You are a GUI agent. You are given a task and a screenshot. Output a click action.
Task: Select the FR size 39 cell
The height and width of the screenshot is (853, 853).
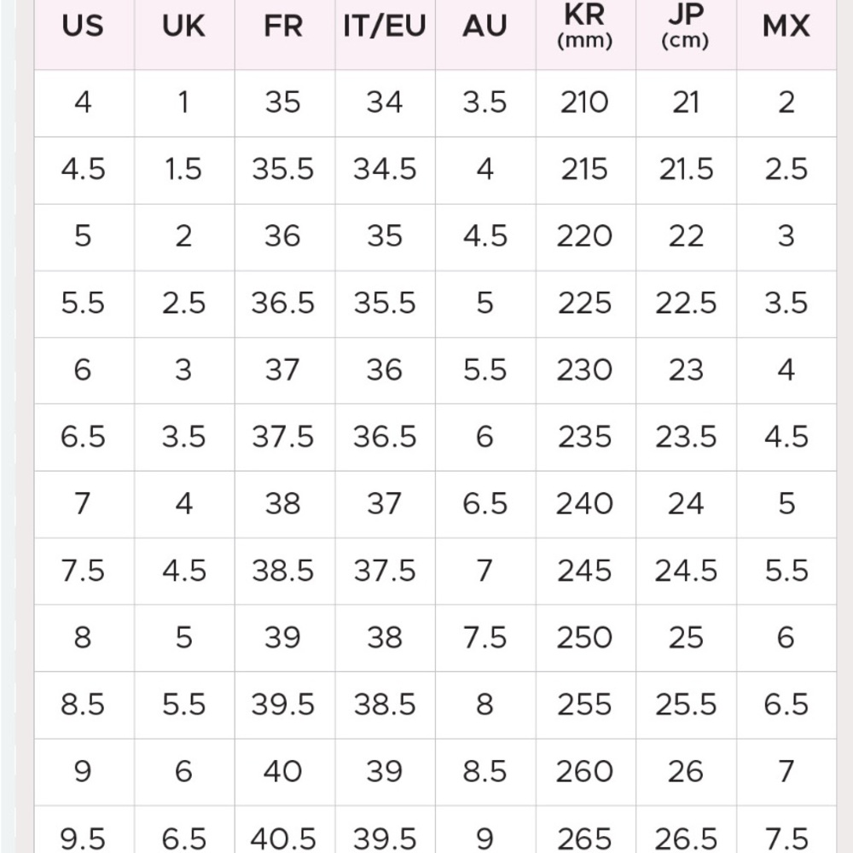pos(283,637)
